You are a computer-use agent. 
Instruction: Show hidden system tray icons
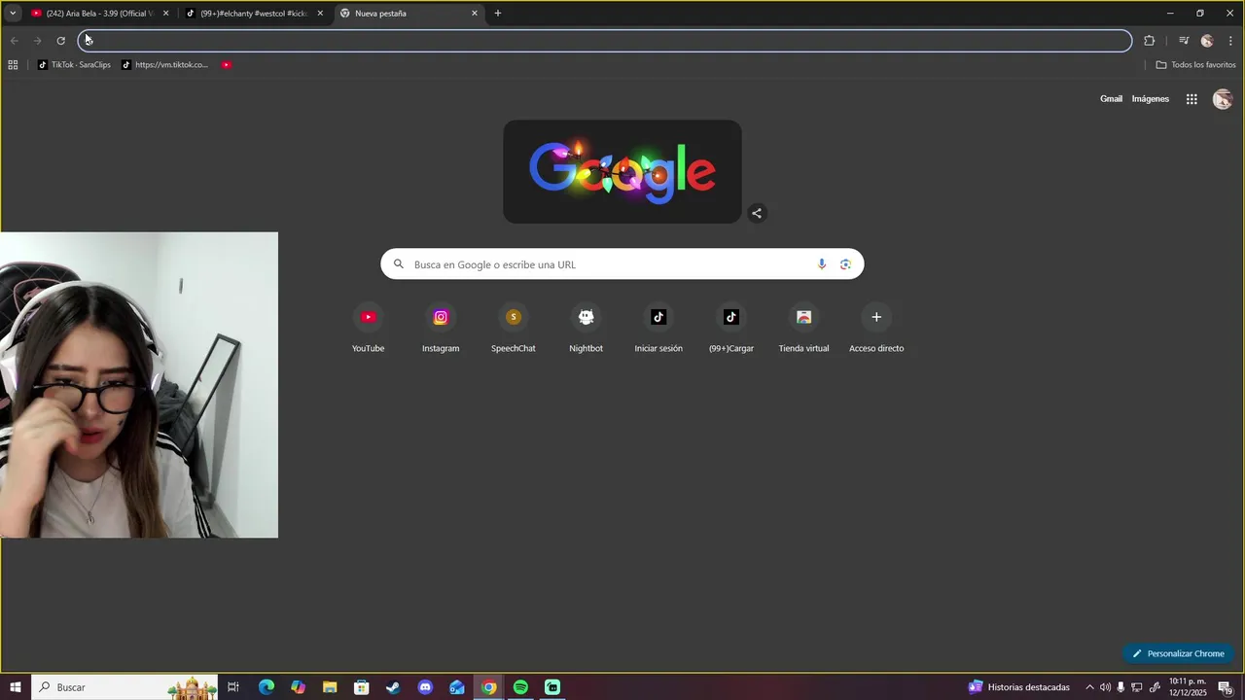[x=1089, y=687]
